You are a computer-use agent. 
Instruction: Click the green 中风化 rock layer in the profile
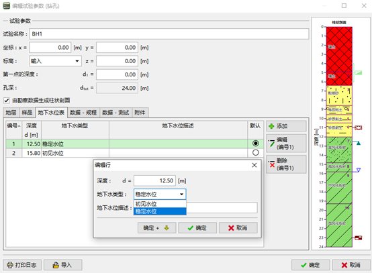click(x=339, y=188)
